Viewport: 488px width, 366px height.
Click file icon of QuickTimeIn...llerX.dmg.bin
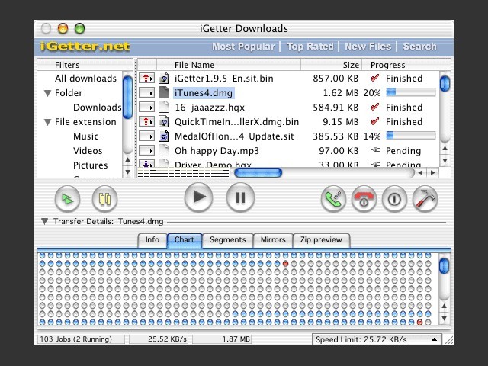point(164,122)
